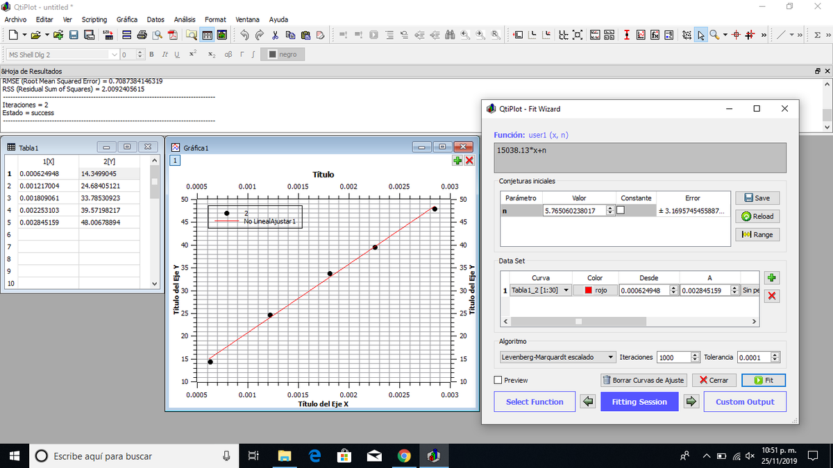Create a new project with the blank page icon
This screenshot has width=833, height=468.
tap(13, 35)
